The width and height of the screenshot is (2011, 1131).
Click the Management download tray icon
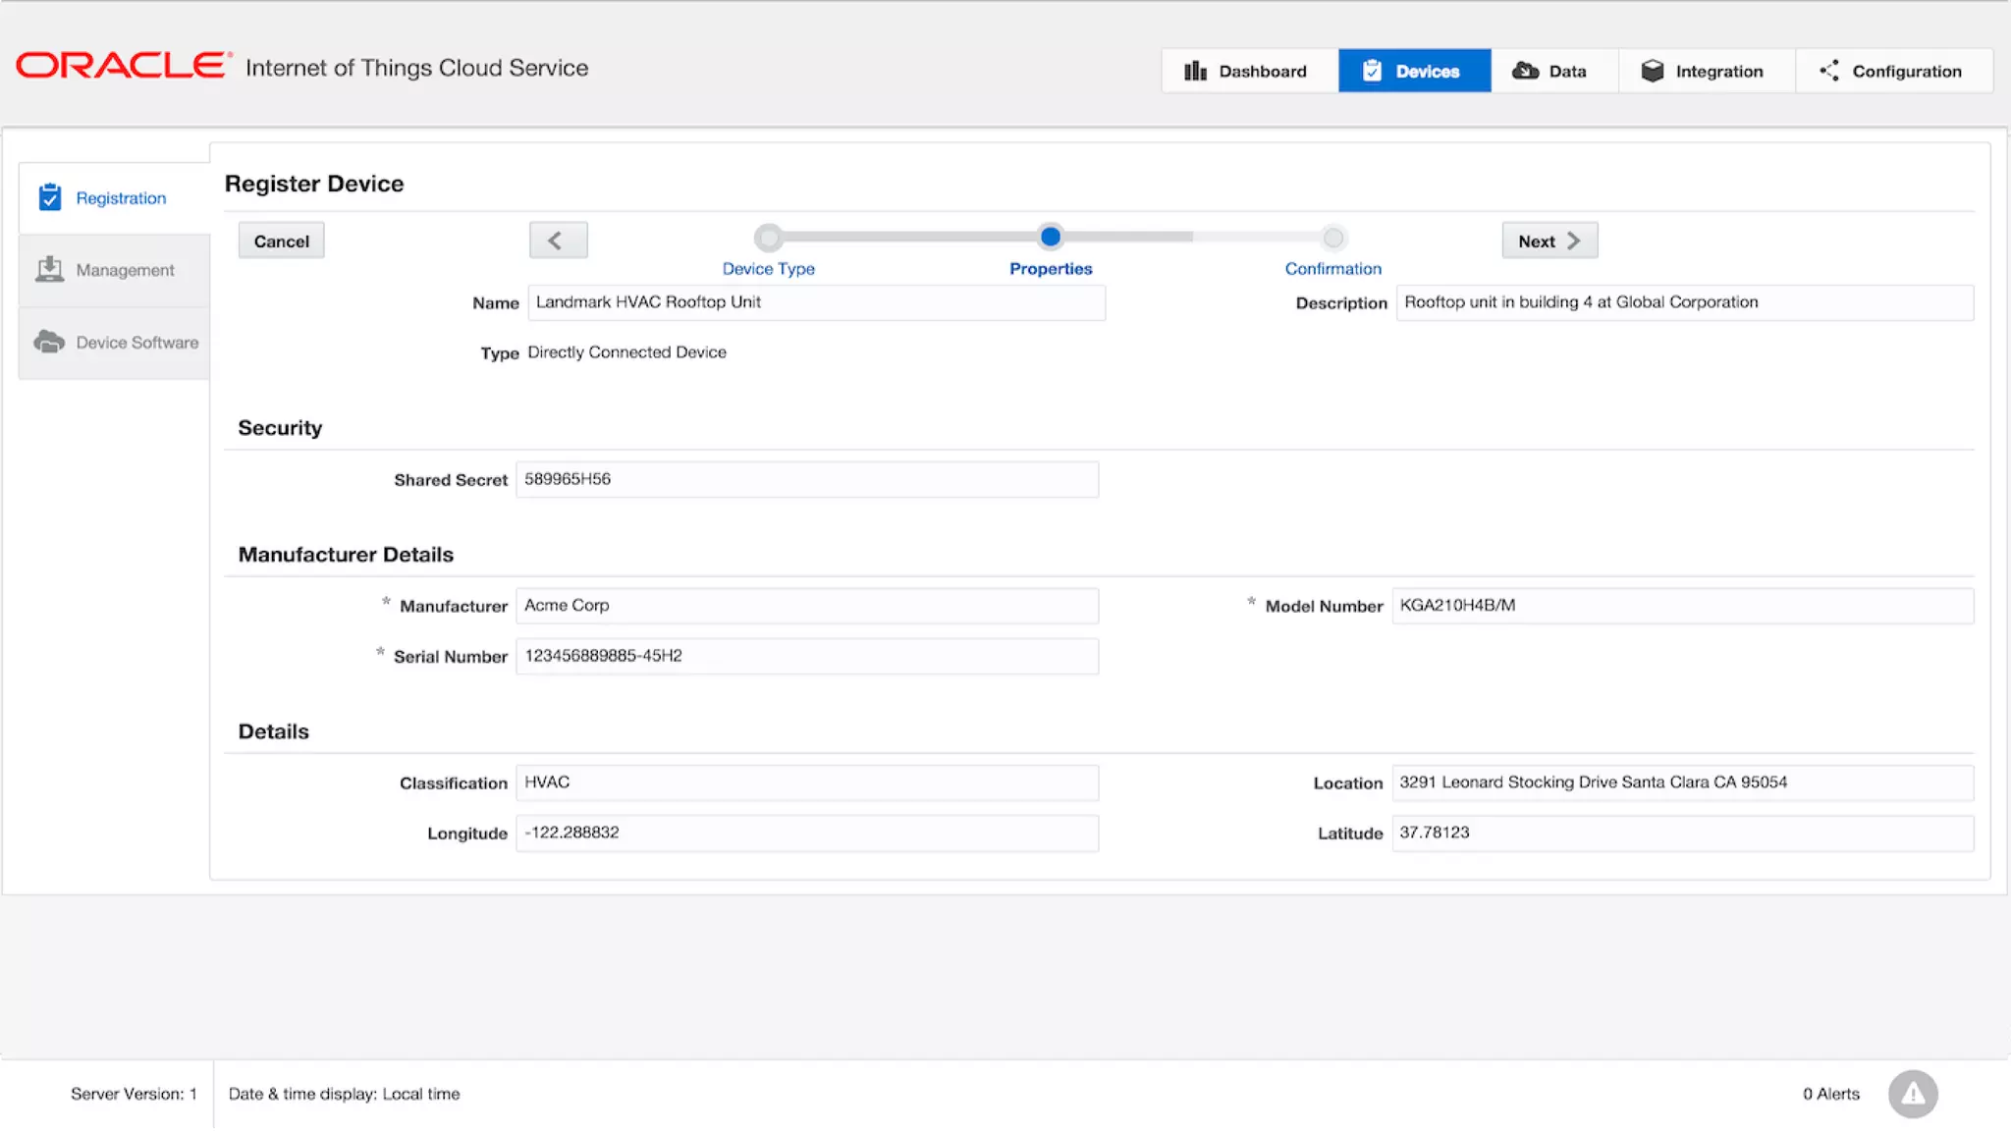(49, 269)
